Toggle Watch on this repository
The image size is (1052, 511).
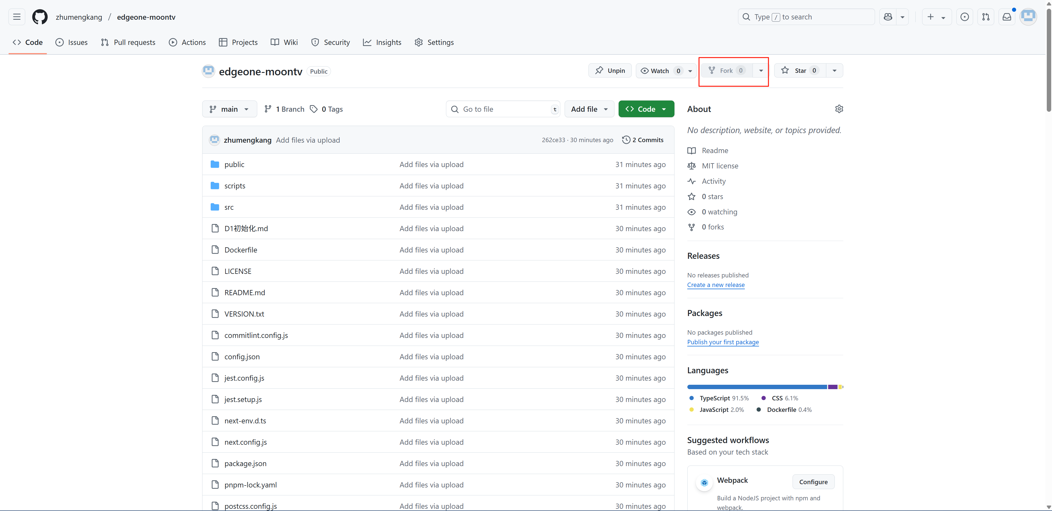[x=660, y=71]
